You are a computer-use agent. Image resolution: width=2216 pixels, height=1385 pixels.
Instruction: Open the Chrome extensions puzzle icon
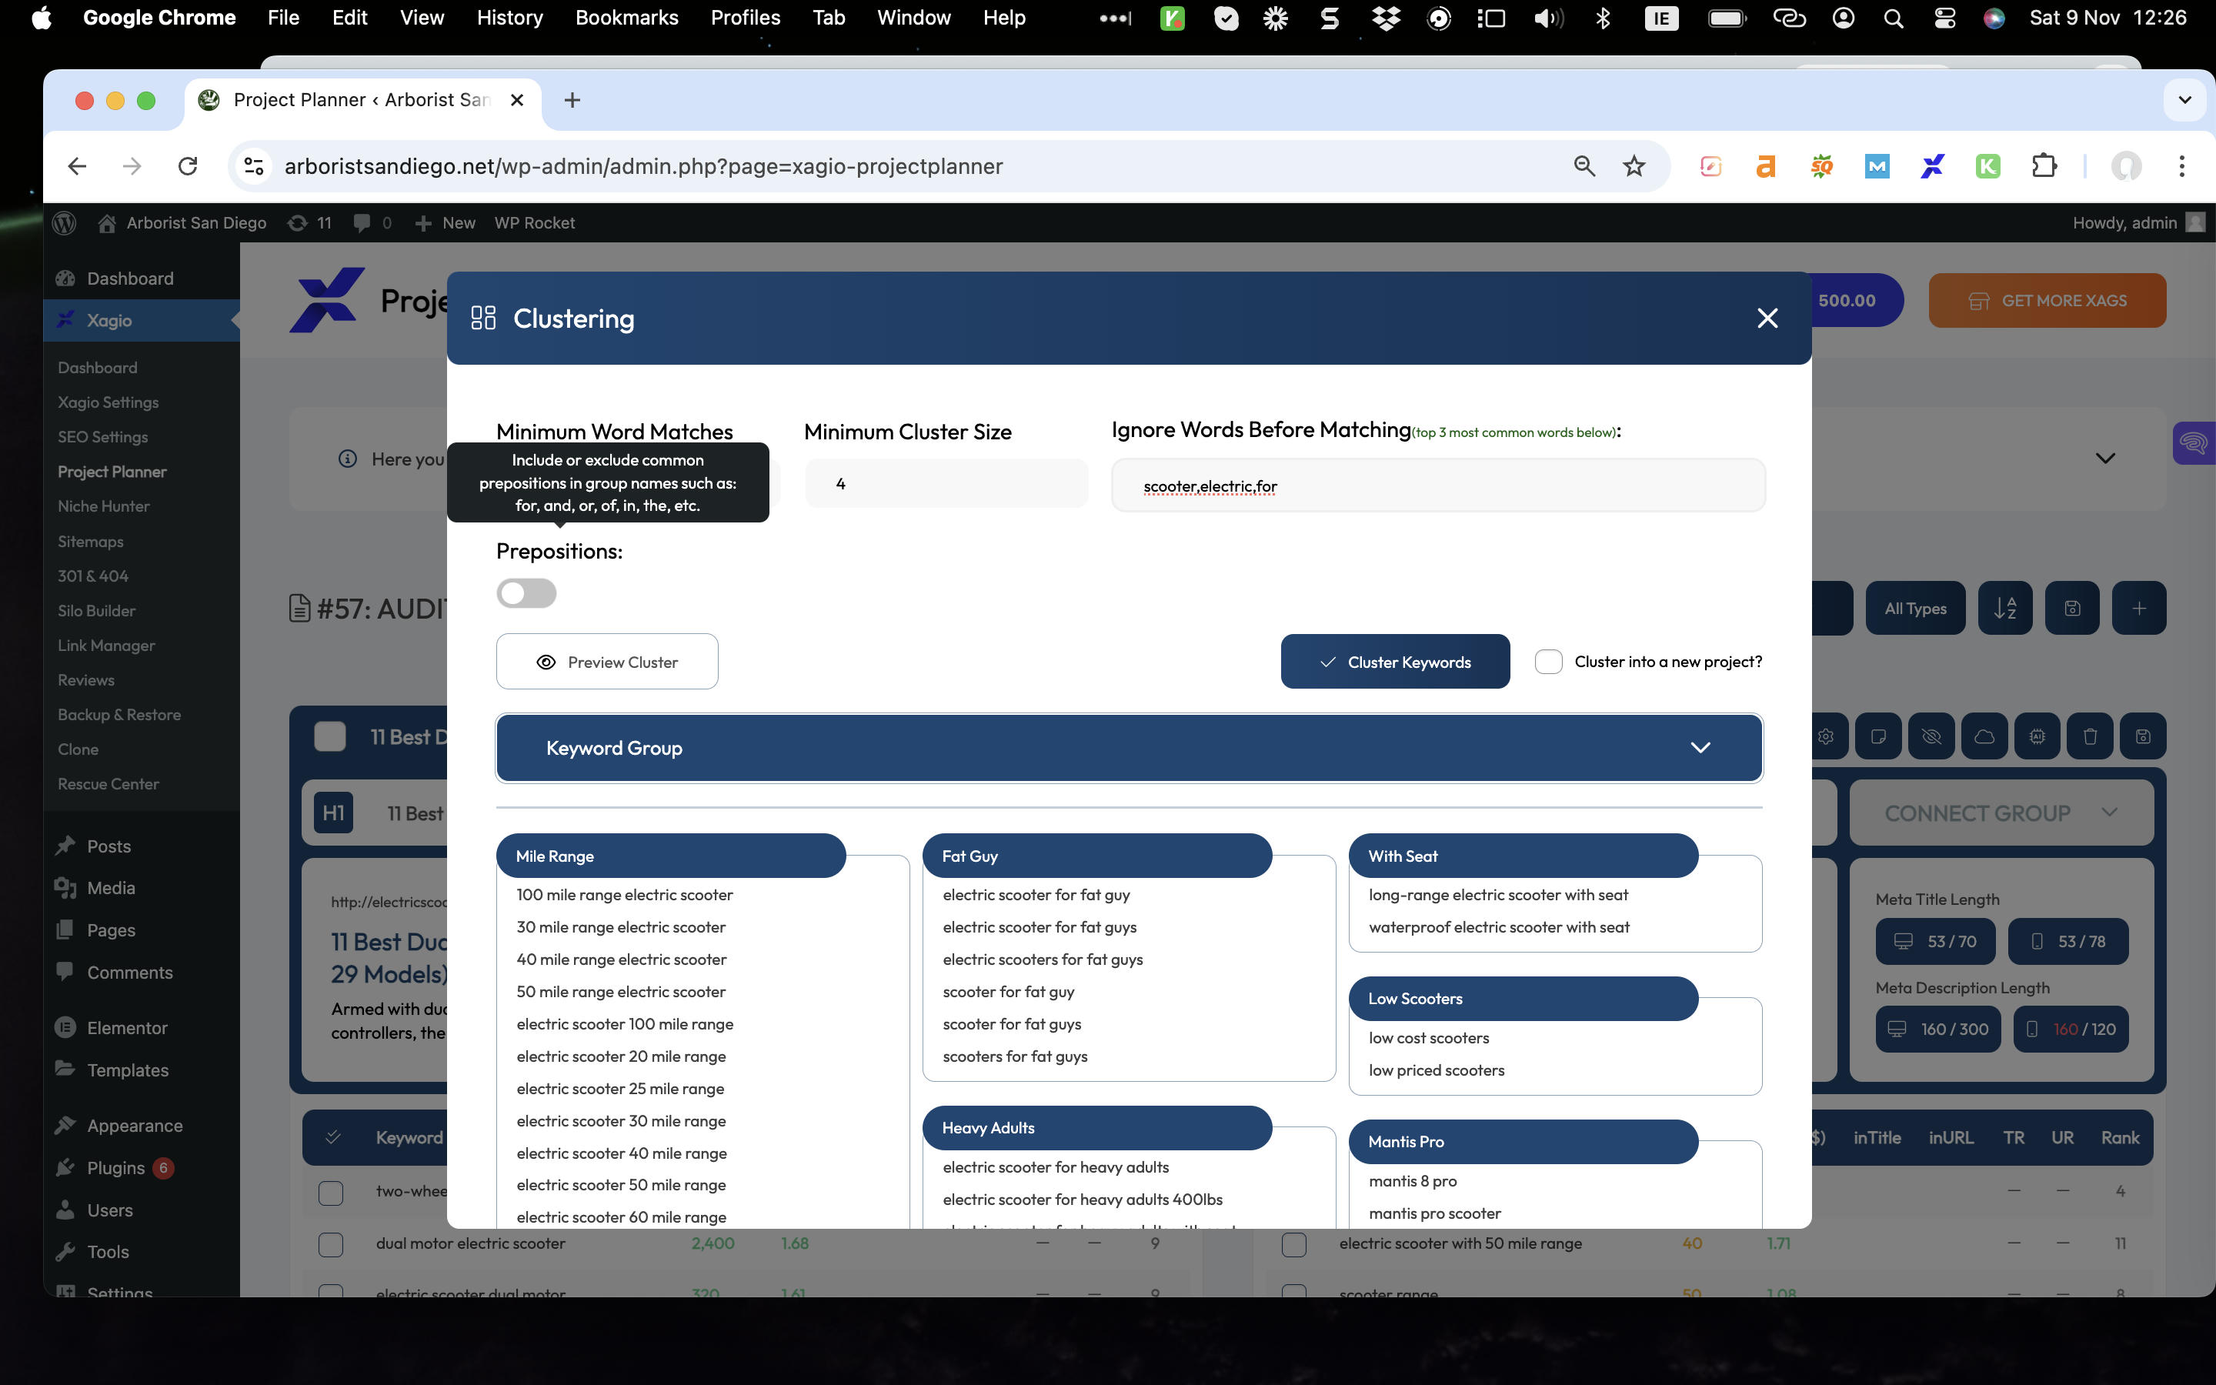pos(2044,165)
